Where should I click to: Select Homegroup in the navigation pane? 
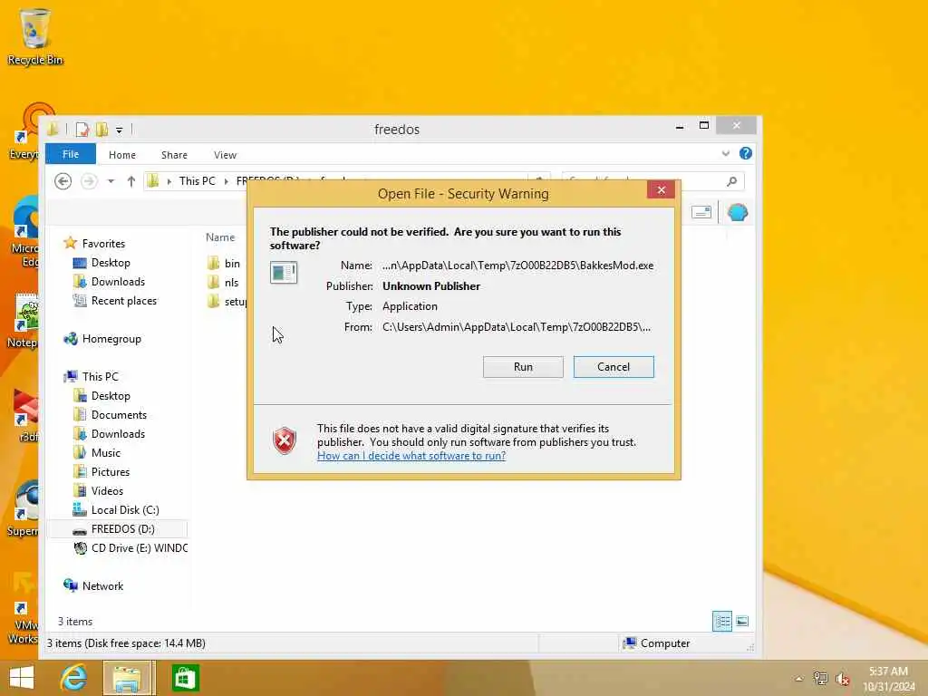pos(111,339)
